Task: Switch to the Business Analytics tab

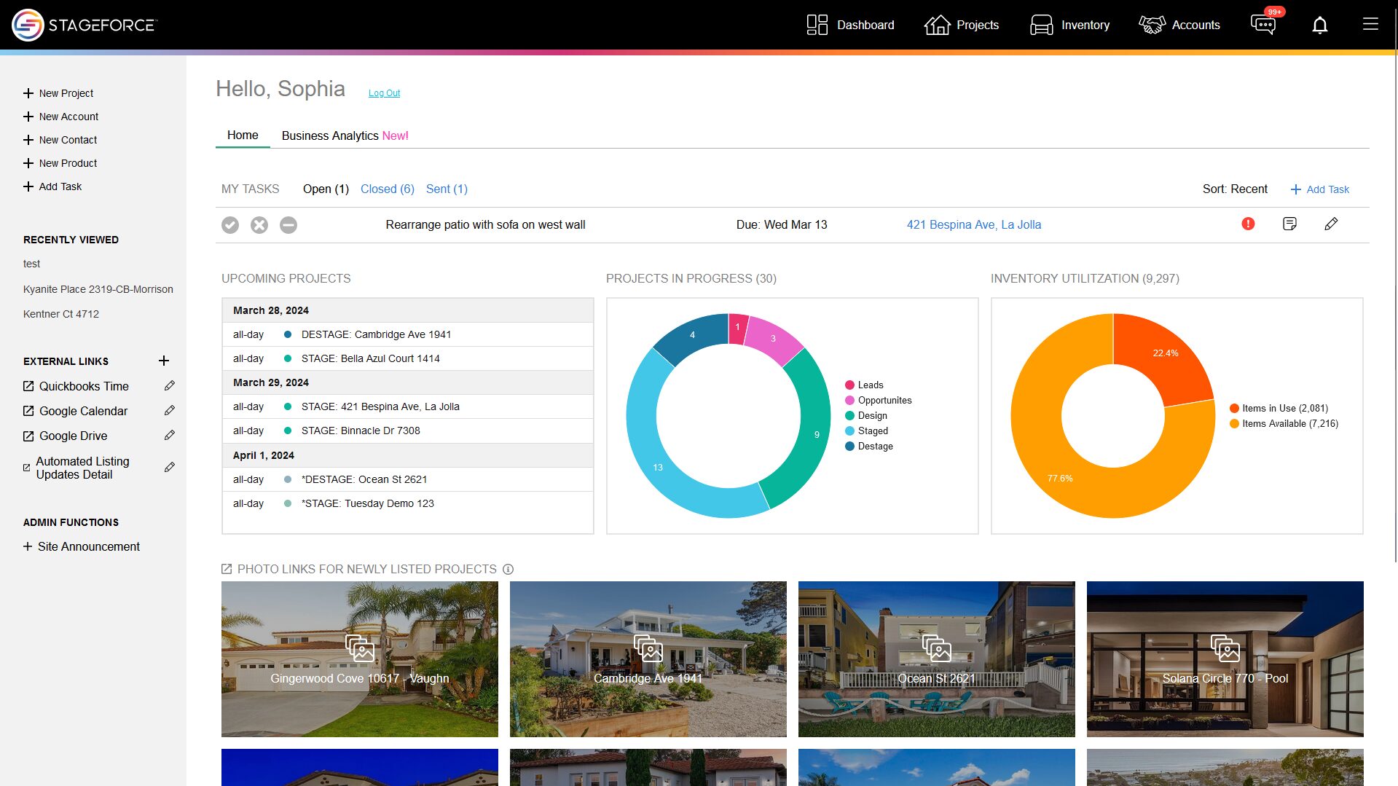Action: pos(345,135)
